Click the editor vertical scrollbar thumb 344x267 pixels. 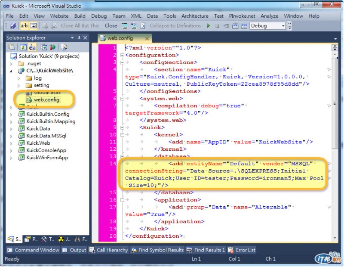335,103
